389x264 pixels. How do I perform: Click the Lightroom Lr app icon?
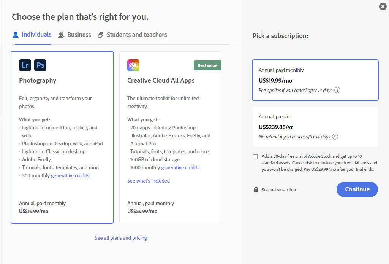point(25,65)
